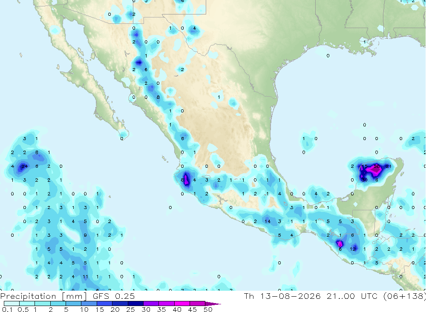Click the legend label '0.1'
The width and height of the screenshot is (426, 312).
(7, 309)
